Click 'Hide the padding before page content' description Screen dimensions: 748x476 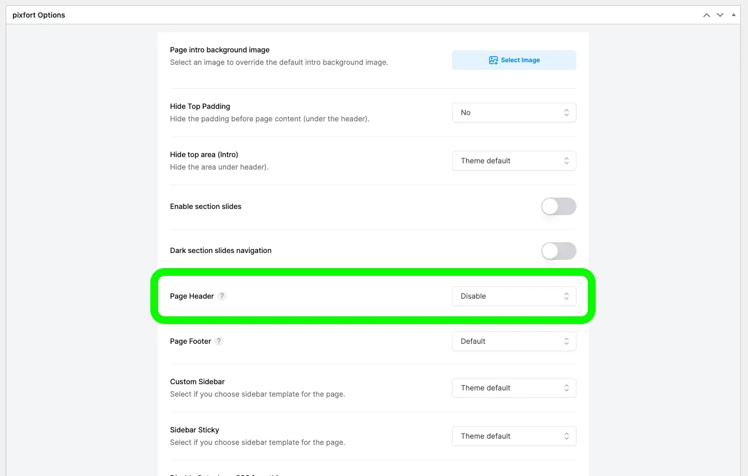point(270,119)
